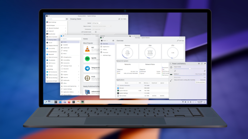Open the vokoscreen app thumbnail in Discover
Image resolution: width=248 pixels, height=139 pixels.
tap(87, 92)
